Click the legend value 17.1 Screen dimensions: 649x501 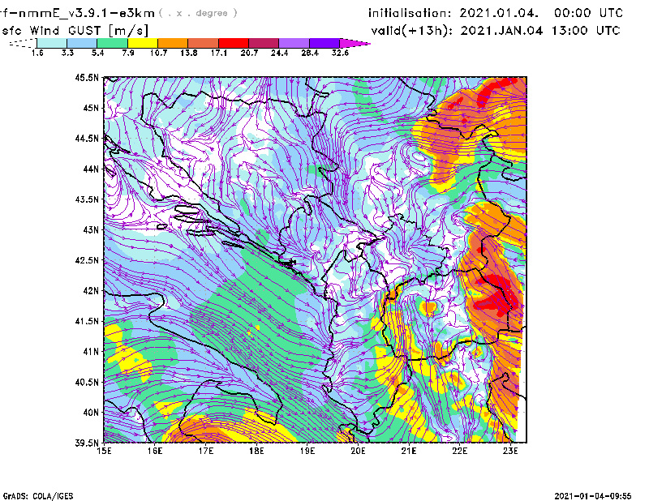pos(219,53)
